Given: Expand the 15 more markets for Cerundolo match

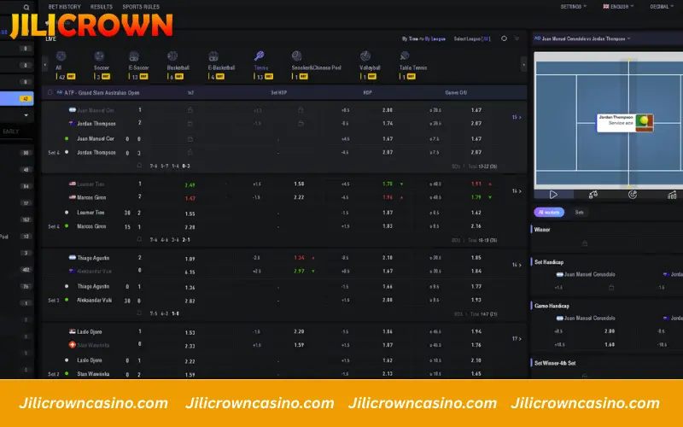Looking at the screenshot, I should [517, 117].
